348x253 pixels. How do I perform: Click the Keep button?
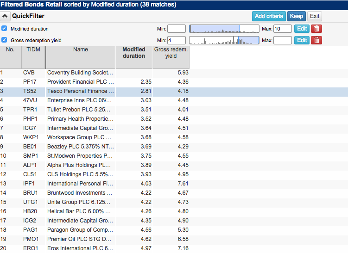(x=296, y=16)
